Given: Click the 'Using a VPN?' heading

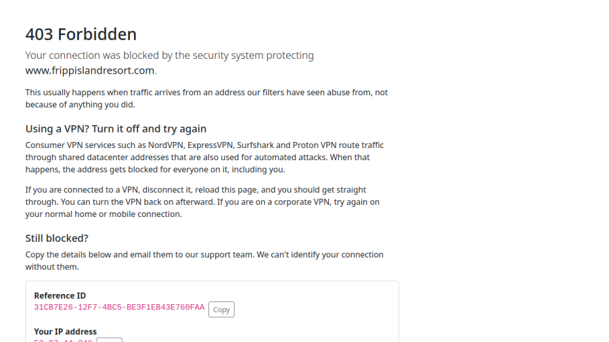Looking at the screenshot, I should coord(116,128).
